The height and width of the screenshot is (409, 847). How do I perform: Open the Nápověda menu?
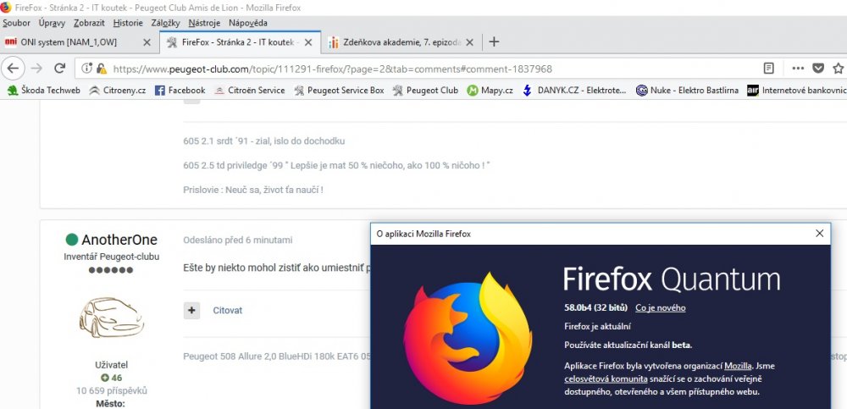tap(248, 23)
